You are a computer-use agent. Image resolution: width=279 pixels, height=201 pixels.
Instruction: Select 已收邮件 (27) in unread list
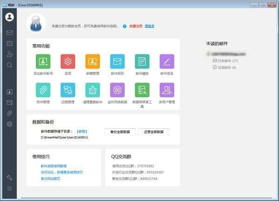[228, 60]
